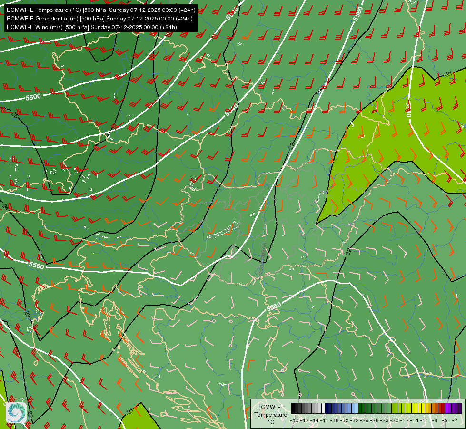Select the ECMWF-E Wind header line
The image size is (466, 429).
92,27
